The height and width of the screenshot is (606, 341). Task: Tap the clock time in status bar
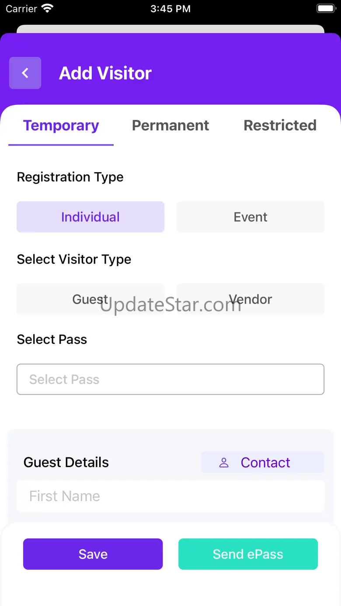click(170, 9)
